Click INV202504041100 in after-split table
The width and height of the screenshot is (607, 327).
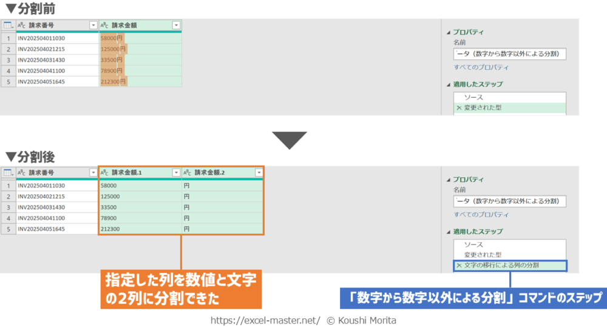pos(57,218)
